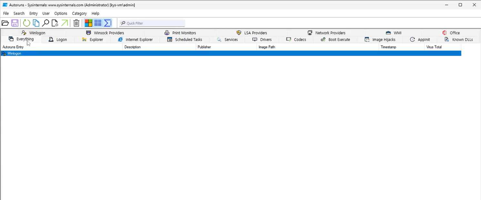Click into the Quick Filter field
The height and width of the screenshot is (200, 481).
152,23
